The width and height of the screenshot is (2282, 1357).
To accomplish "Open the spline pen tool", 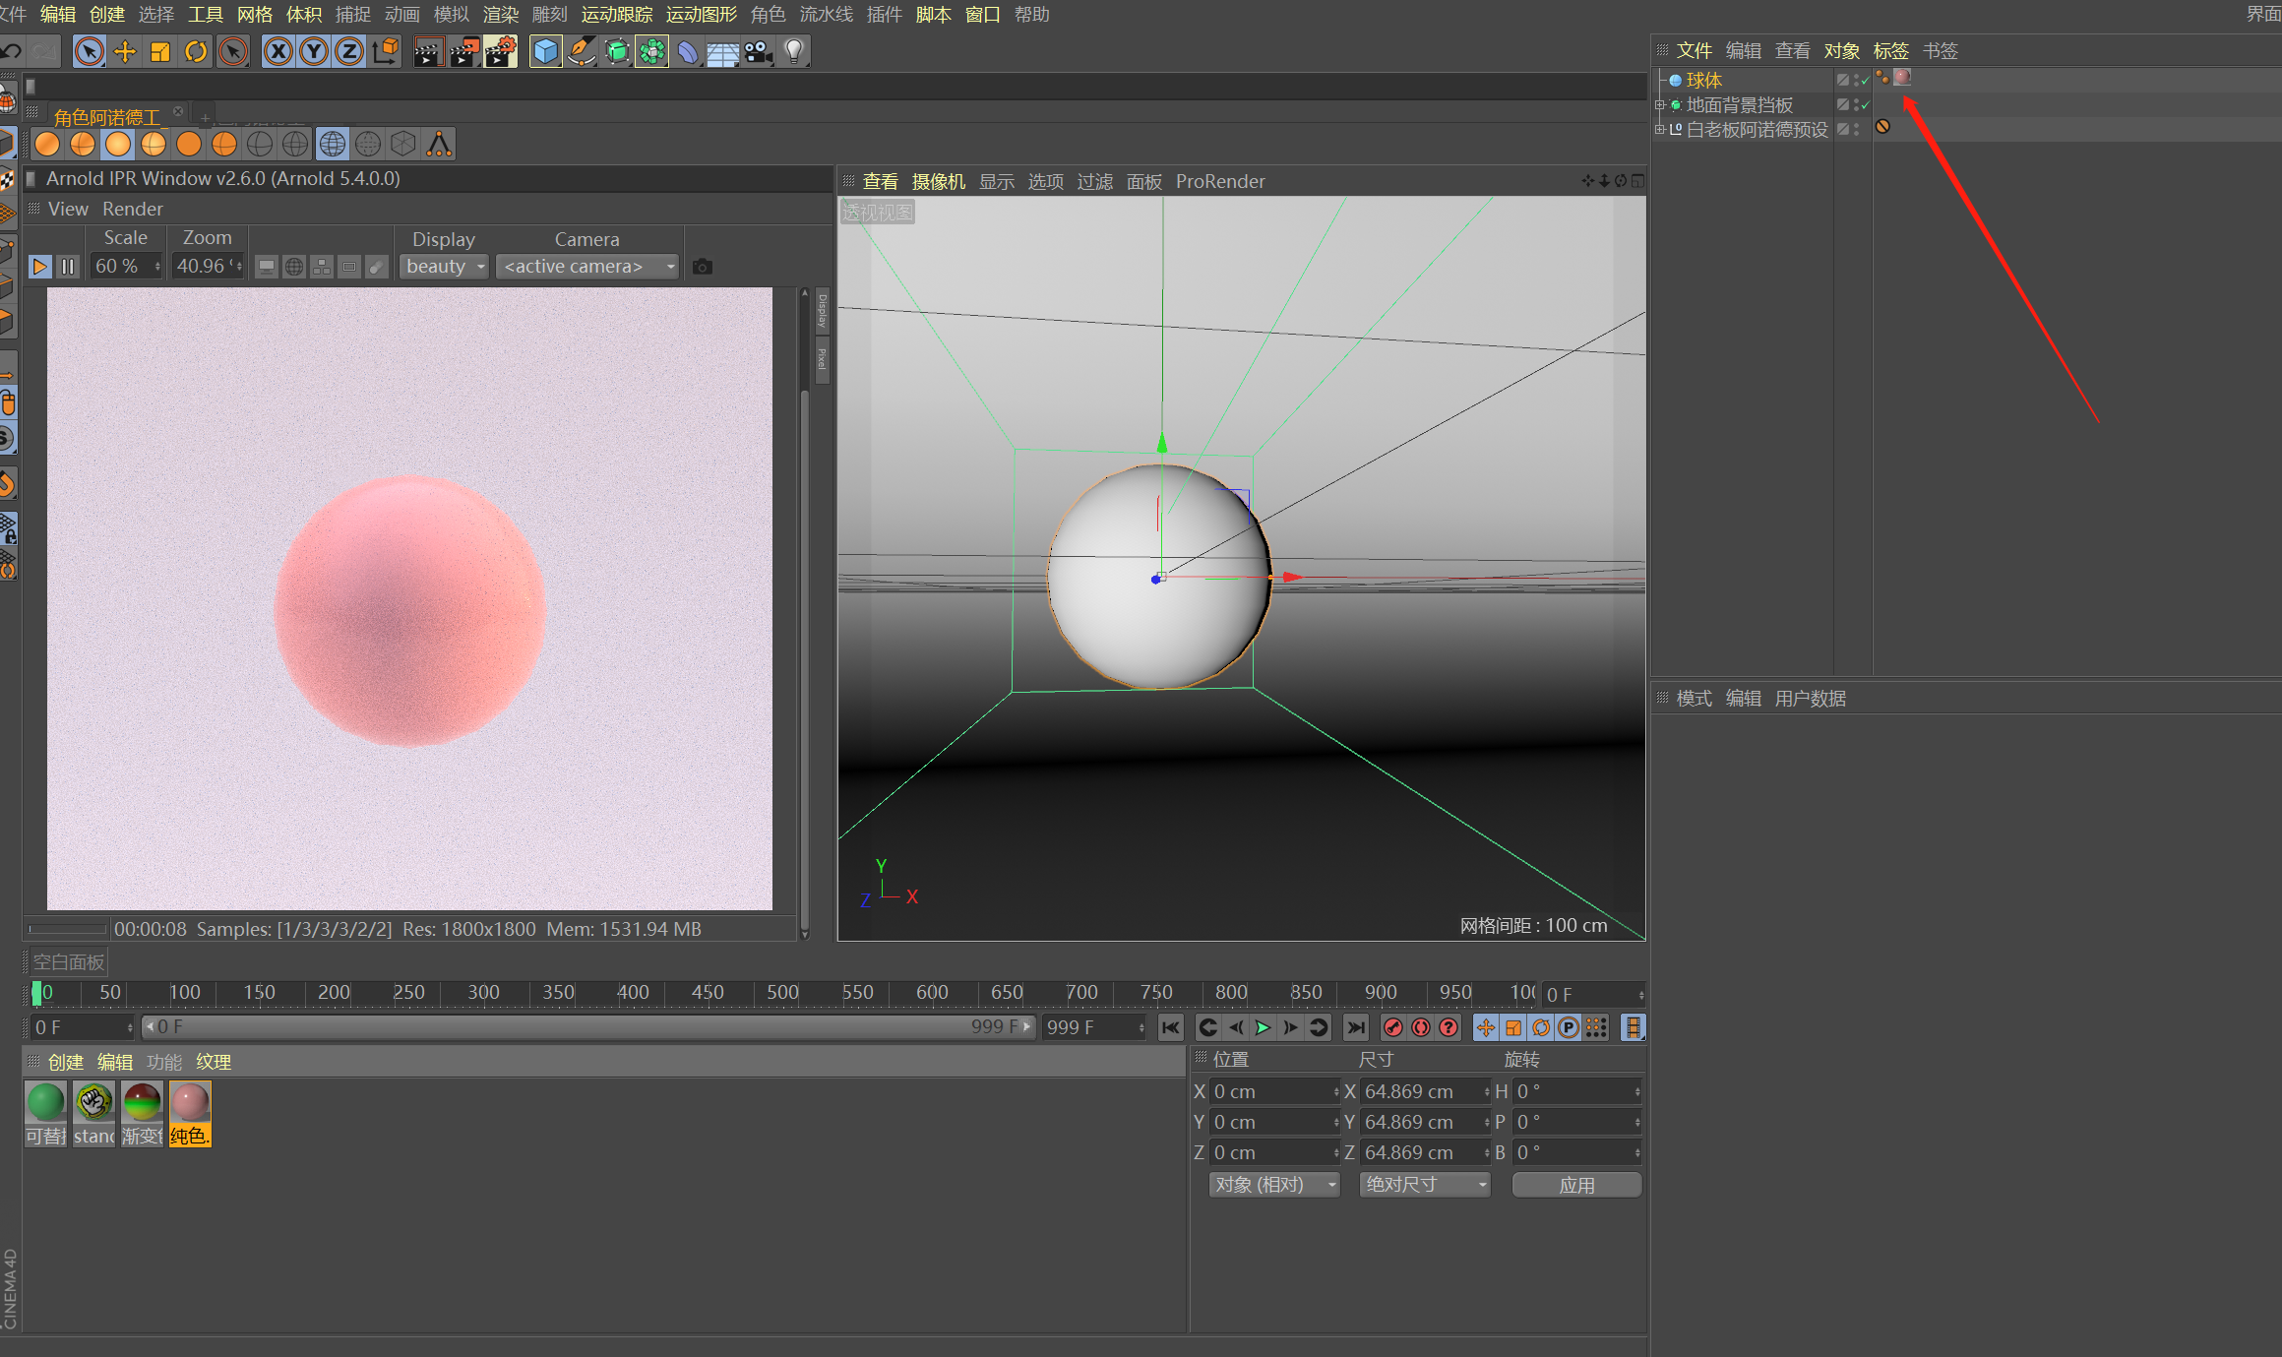I will 582,51.
